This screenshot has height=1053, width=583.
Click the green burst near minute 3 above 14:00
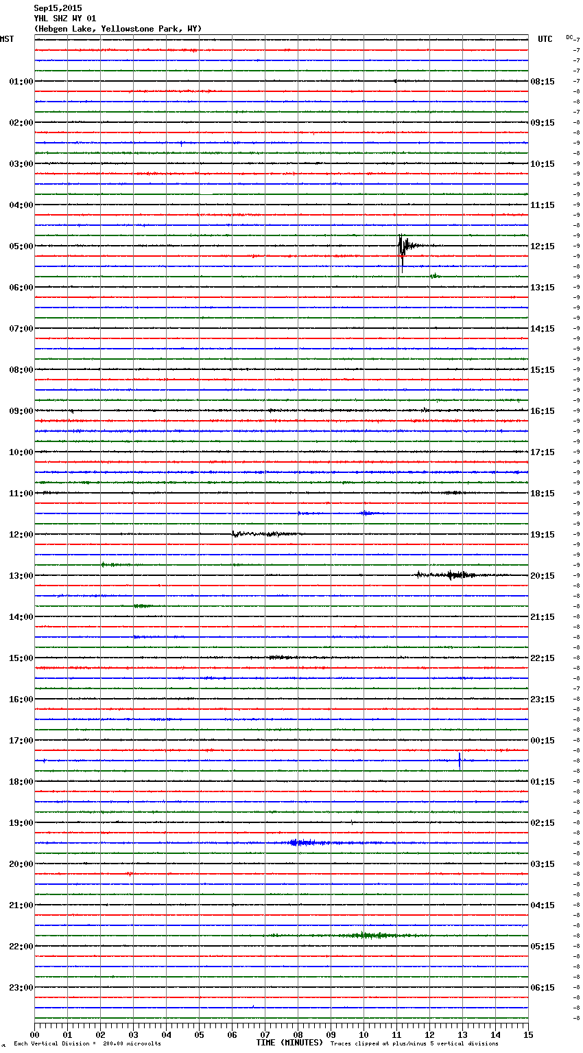click(x=142, y=606)
